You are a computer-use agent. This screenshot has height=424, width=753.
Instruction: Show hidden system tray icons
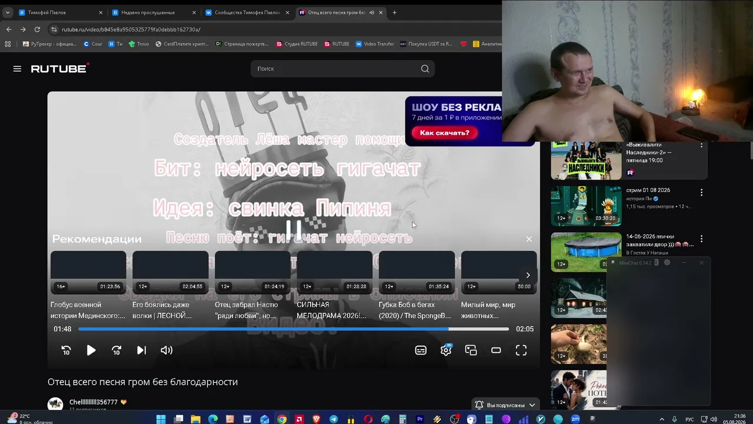[x=662, y=419]
